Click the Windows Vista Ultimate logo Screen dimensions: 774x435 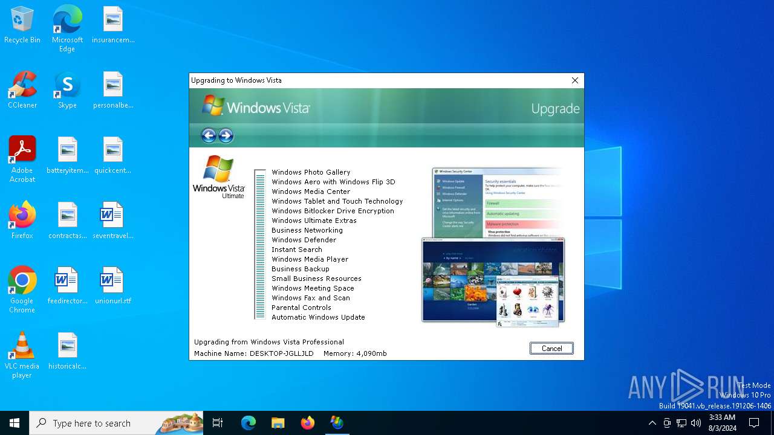219,176
